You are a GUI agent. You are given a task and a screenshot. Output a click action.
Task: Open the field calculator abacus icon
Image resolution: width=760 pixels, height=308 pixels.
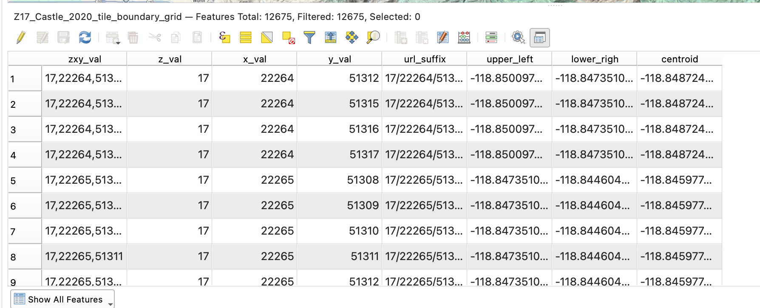[464, 38]
